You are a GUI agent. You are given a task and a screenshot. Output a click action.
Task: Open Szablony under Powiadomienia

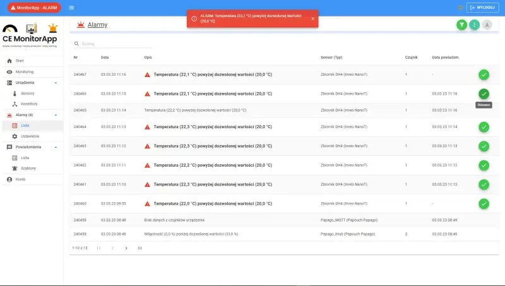(x=28, y=168)
